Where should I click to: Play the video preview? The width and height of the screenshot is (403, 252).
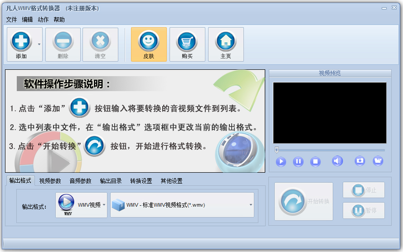click(281, 161)
